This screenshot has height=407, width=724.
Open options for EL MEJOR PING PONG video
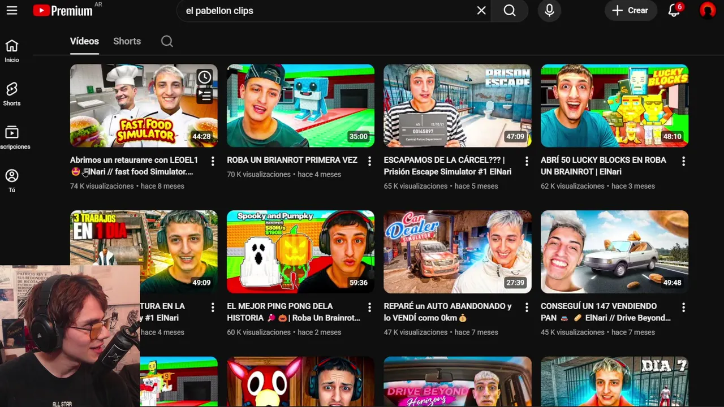click(369, 307)
